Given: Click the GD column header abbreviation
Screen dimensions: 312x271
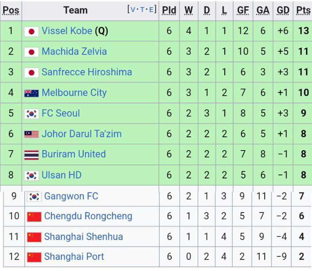Looking at the screenshot, I should click(282, 10).
